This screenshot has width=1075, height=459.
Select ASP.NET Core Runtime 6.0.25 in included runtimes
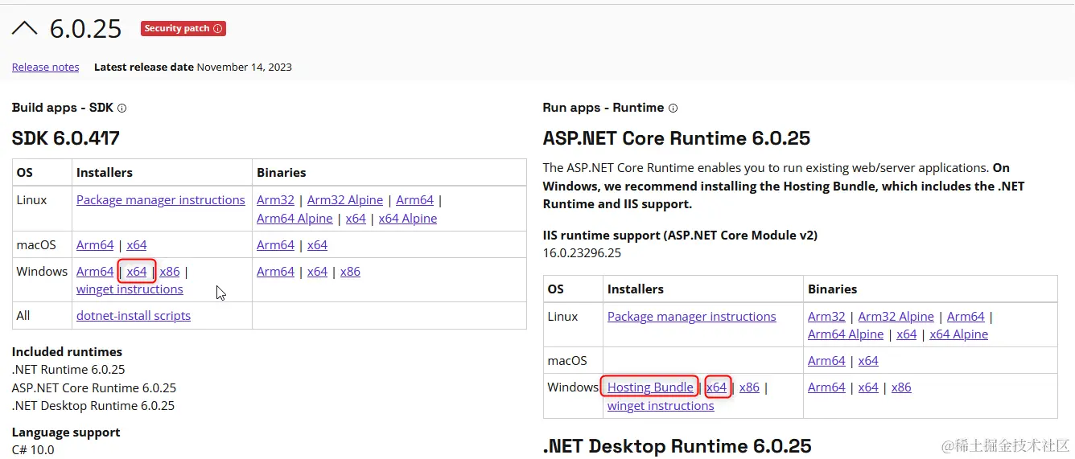tap(94, 388)
